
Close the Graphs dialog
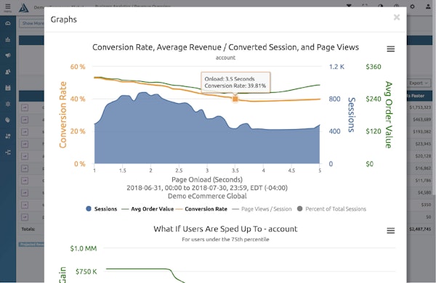pyautogui.click(x=397, y=17)
